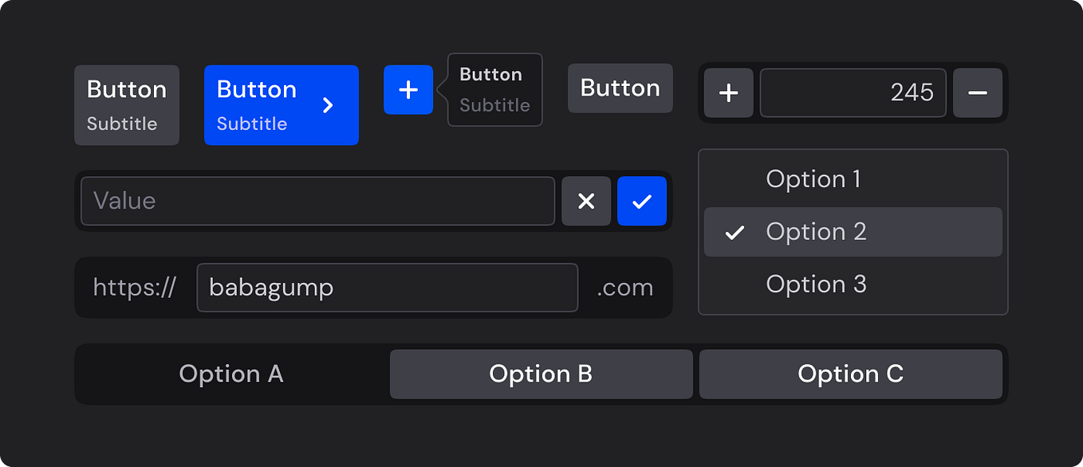Click the https:// prefix label
The width and height of the screenshot is (1083, 467).
(x=134, y=288)
